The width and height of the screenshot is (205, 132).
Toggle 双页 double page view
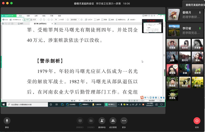[34, 20]
